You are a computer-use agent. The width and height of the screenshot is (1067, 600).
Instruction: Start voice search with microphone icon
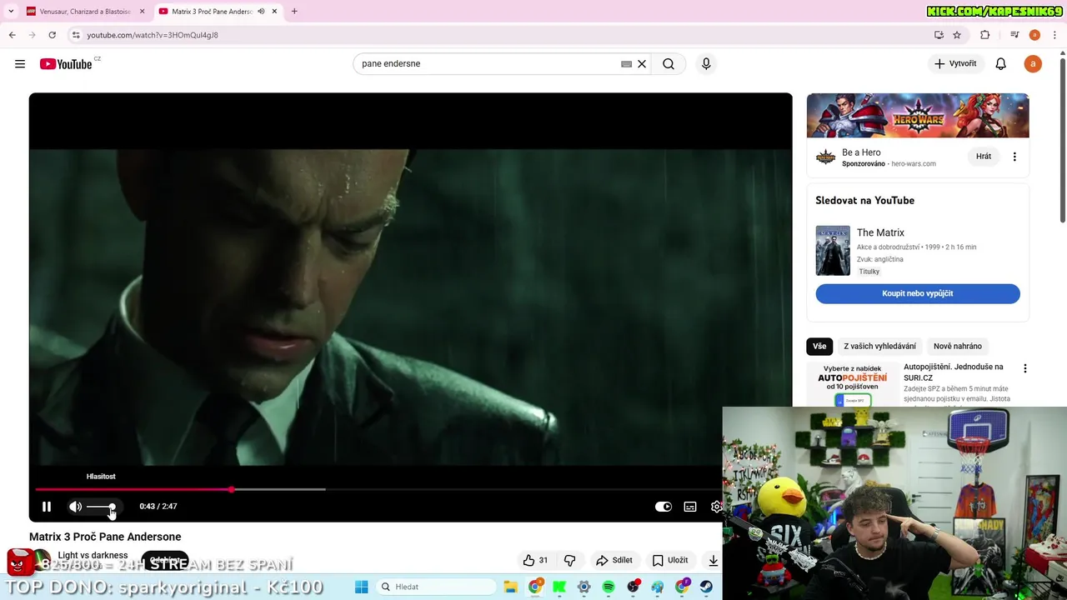(x=706, y=64)
